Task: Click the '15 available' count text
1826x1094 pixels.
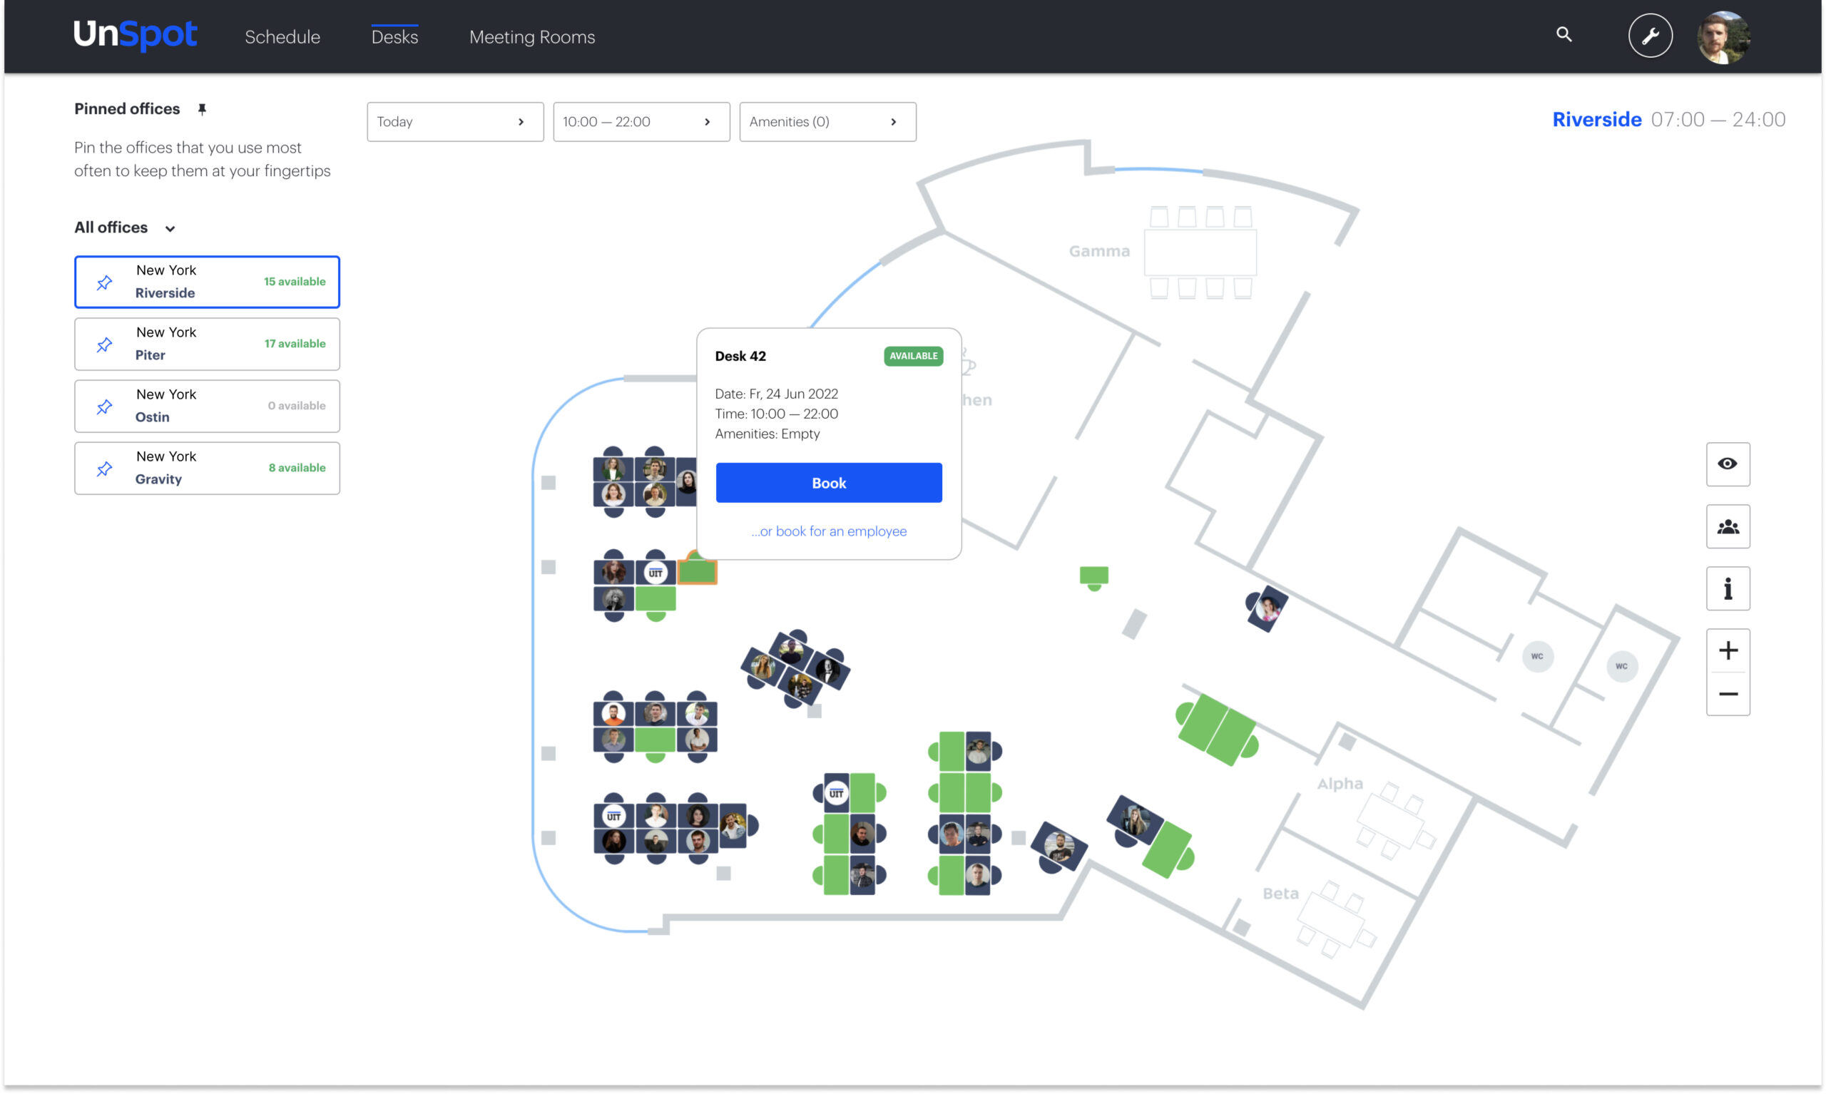Action: [x=294, y=282]
